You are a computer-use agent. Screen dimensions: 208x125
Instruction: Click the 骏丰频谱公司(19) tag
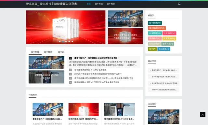click(157, 28)
